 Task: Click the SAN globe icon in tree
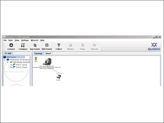click(x=5, y=57)
